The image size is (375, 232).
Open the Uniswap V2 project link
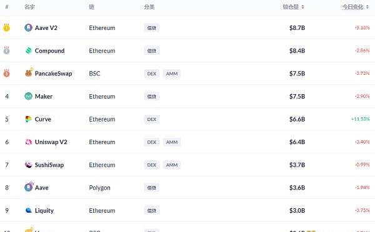[51, 142]
